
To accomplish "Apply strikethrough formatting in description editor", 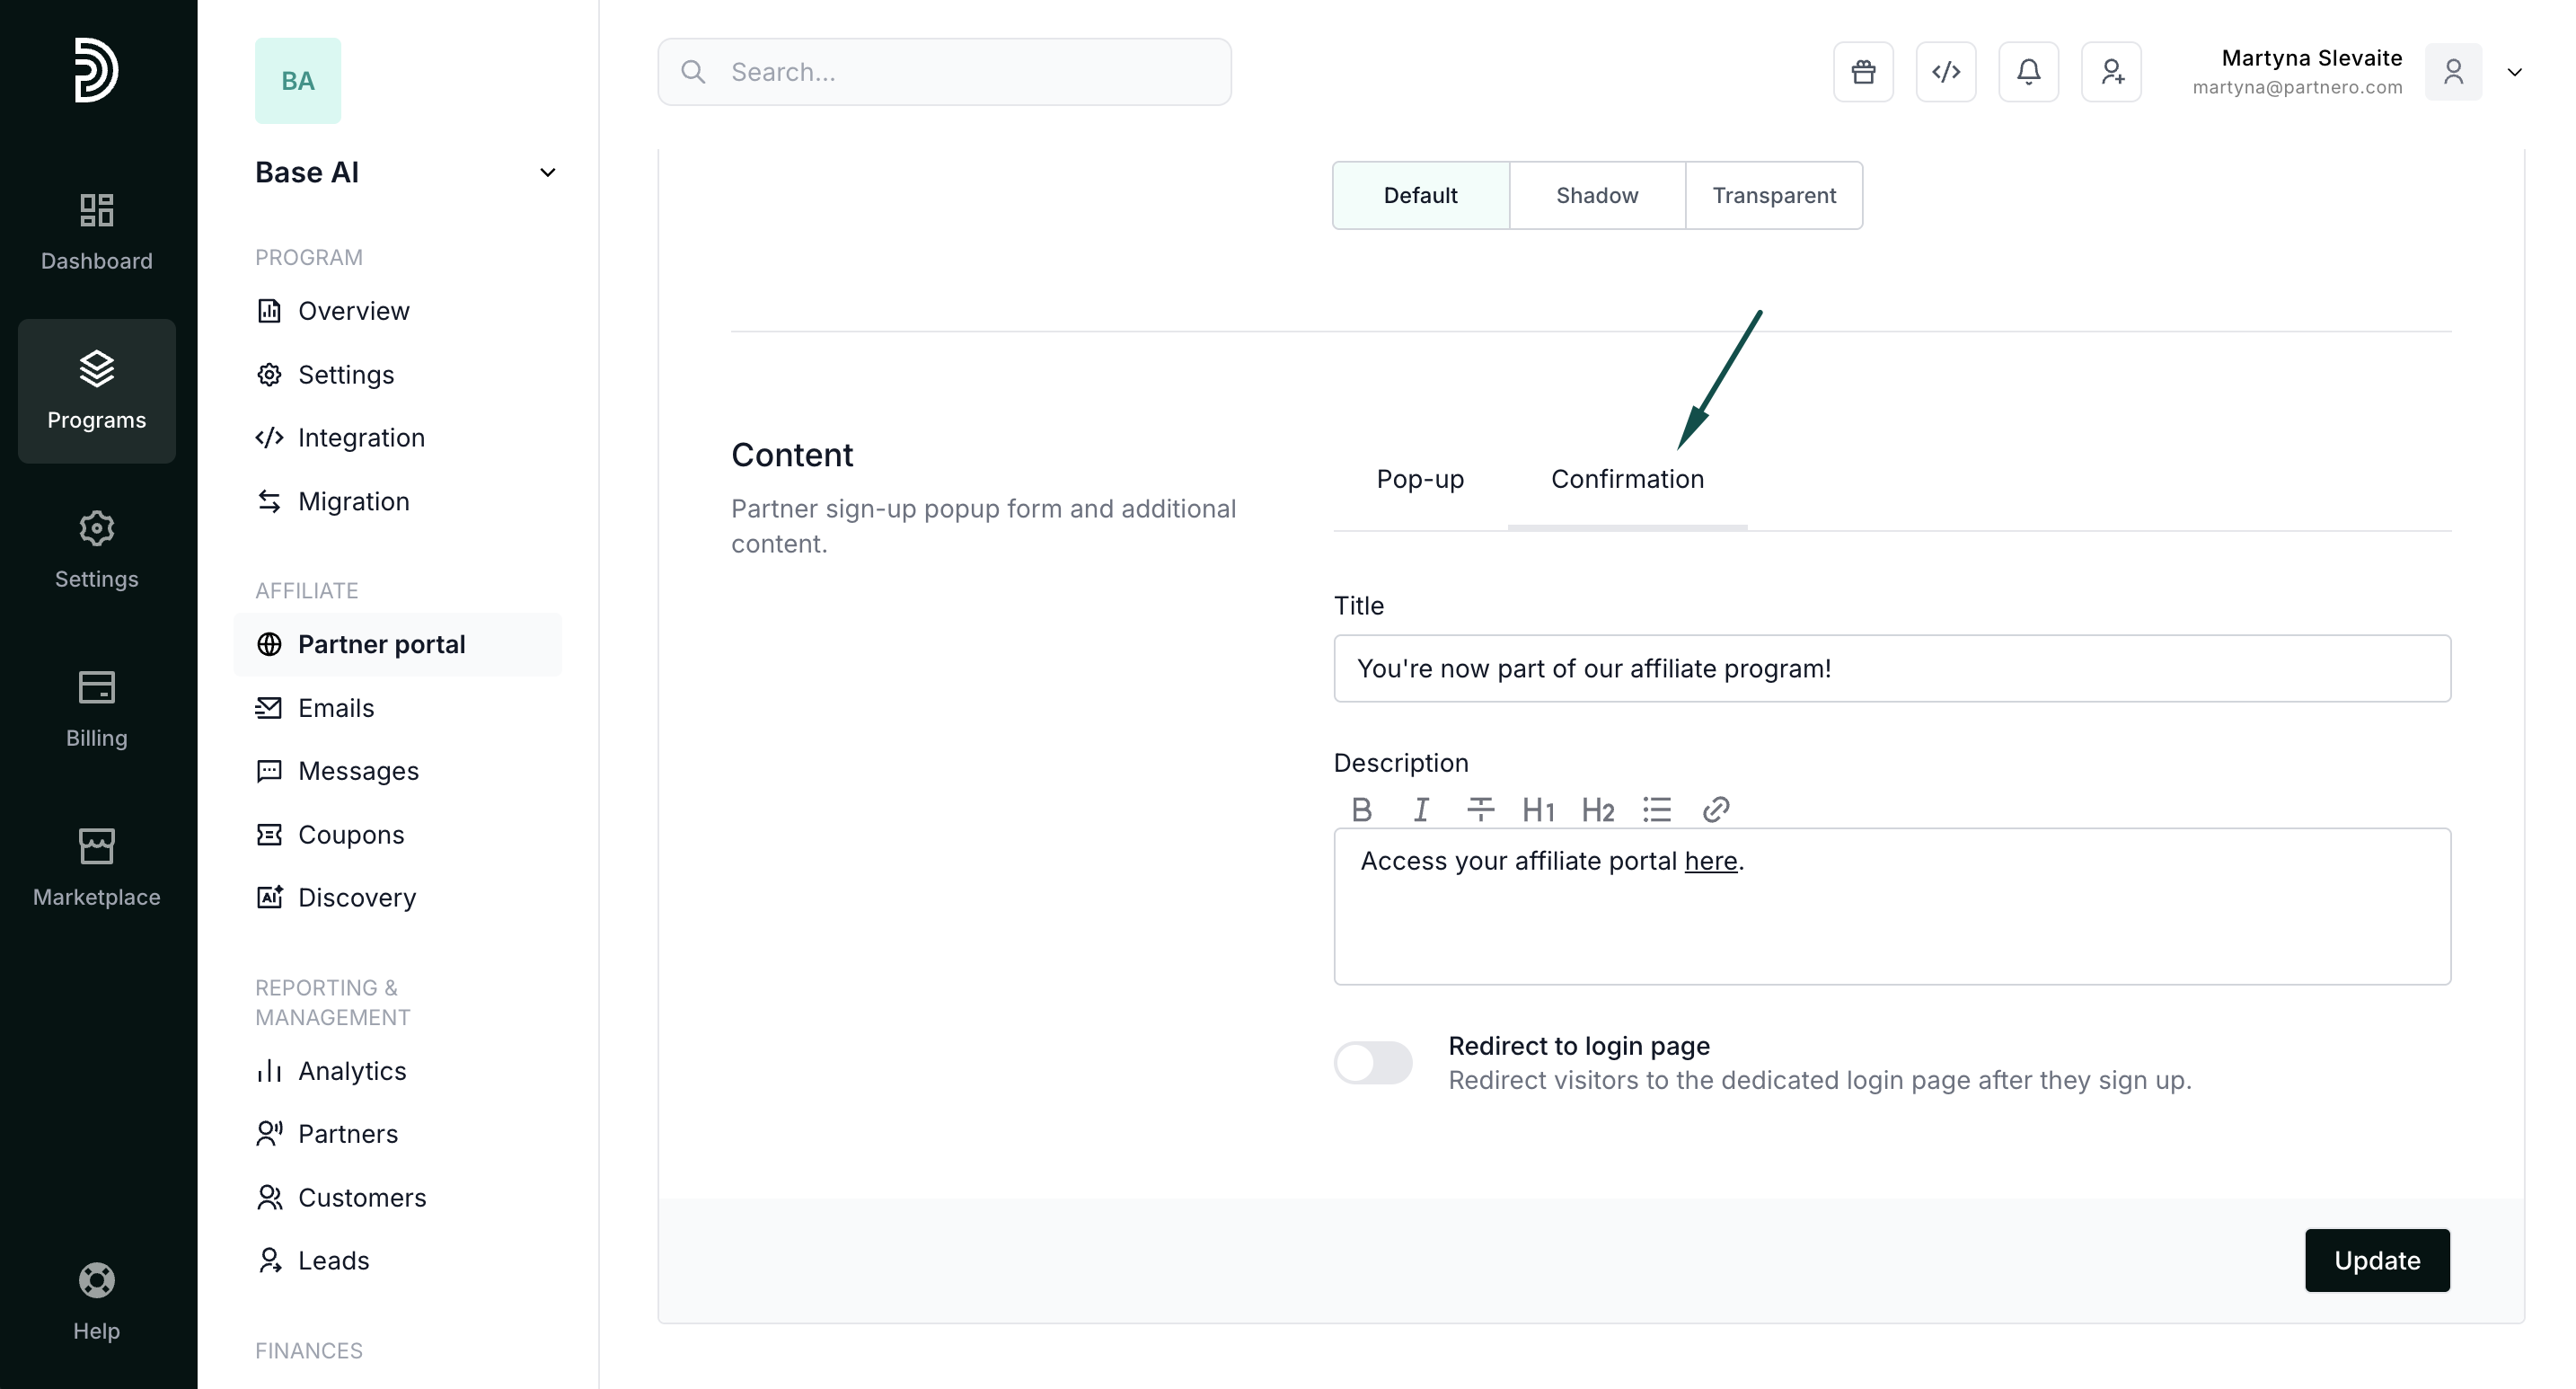I will [x=1480, y=809].
